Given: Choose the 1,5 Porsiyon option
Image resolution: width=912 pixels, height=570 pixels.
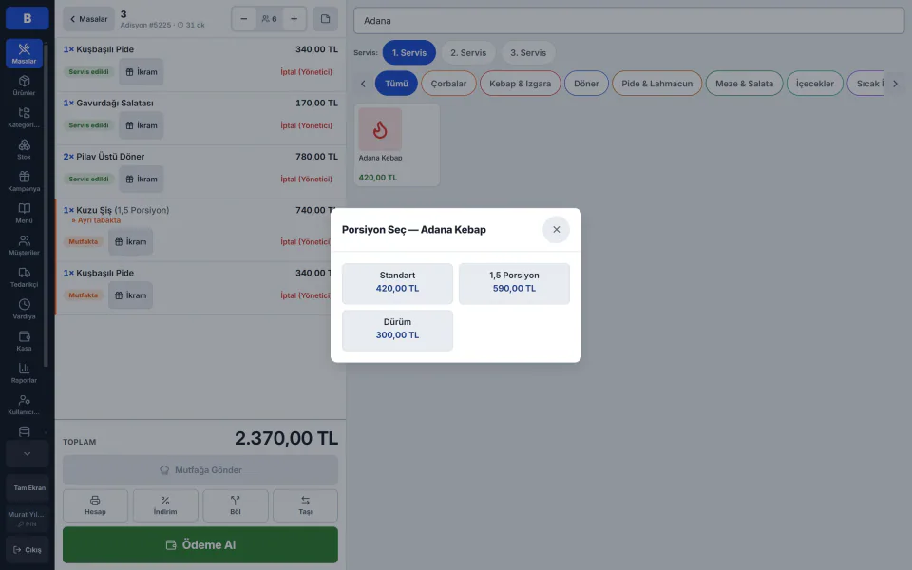Looking at the screenshot, I should 514,283.
